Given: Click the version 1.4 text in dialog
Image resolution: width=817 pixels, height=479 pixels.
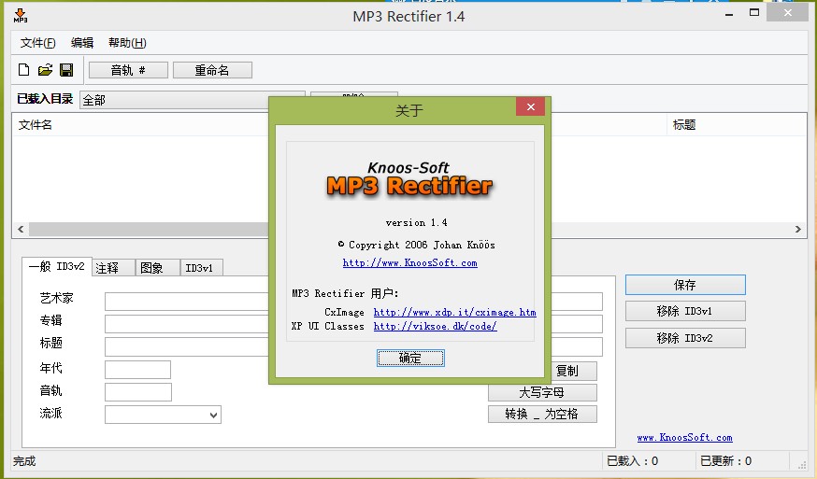Looking at the screenshot, I should coord(416,223).
